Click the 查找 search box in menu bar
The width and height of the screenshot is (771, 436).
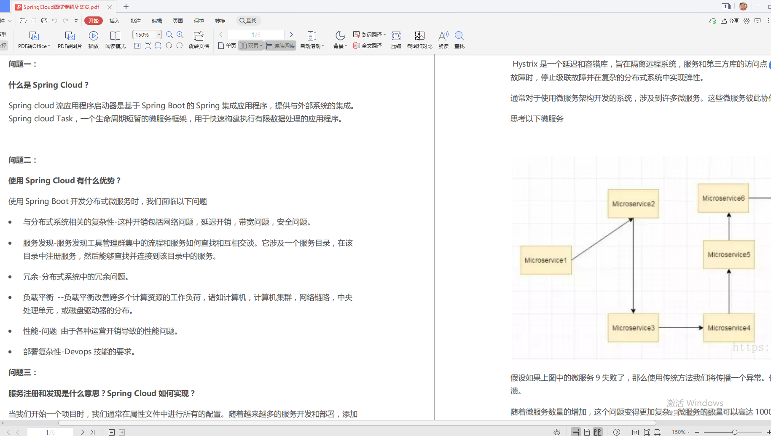coord(248,21)
